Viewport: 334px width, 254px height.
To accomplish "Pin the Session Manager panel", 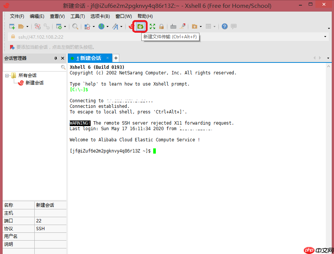I will (x=56, y=58).
